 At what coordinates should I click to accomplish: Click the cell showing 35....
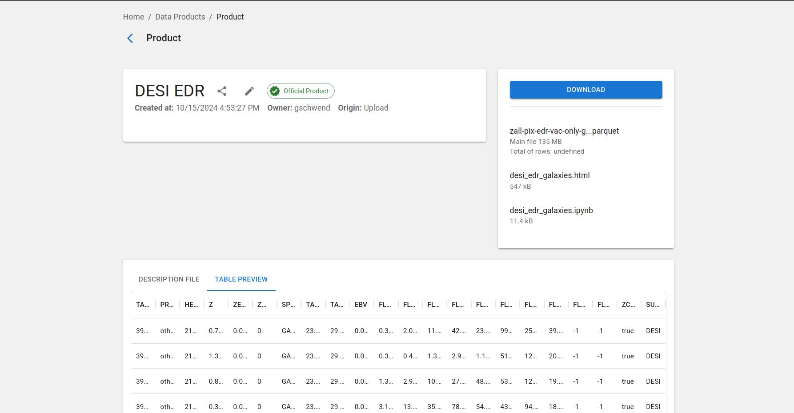(x=434, y=407)
